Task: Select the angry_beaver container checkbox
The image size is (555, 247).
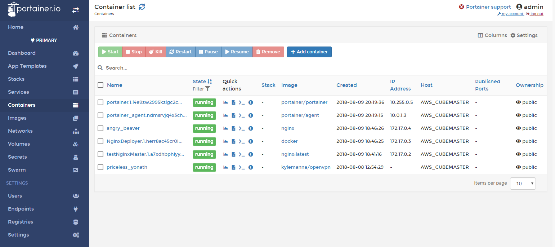Action: pyautogui.click(x=100, y=128)
